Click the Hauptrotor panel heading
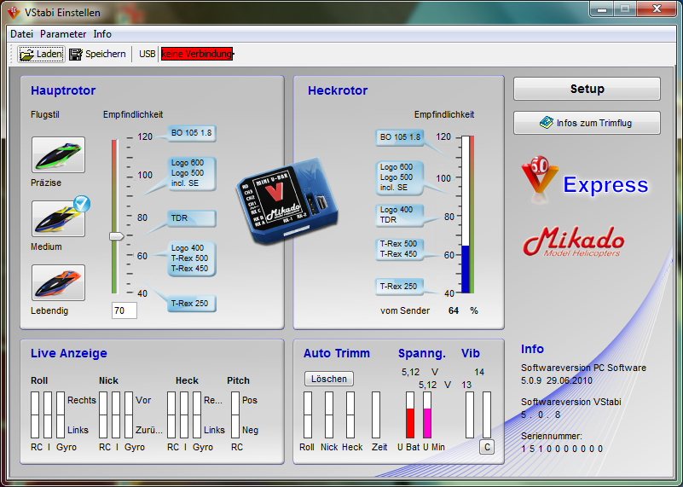Screen dimensions: 683x487 click(x=63, y=90)
